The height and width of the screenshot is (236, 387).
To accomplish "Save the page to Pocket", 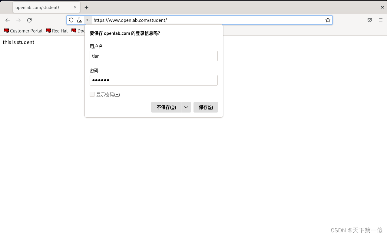I will coord(369,20).
